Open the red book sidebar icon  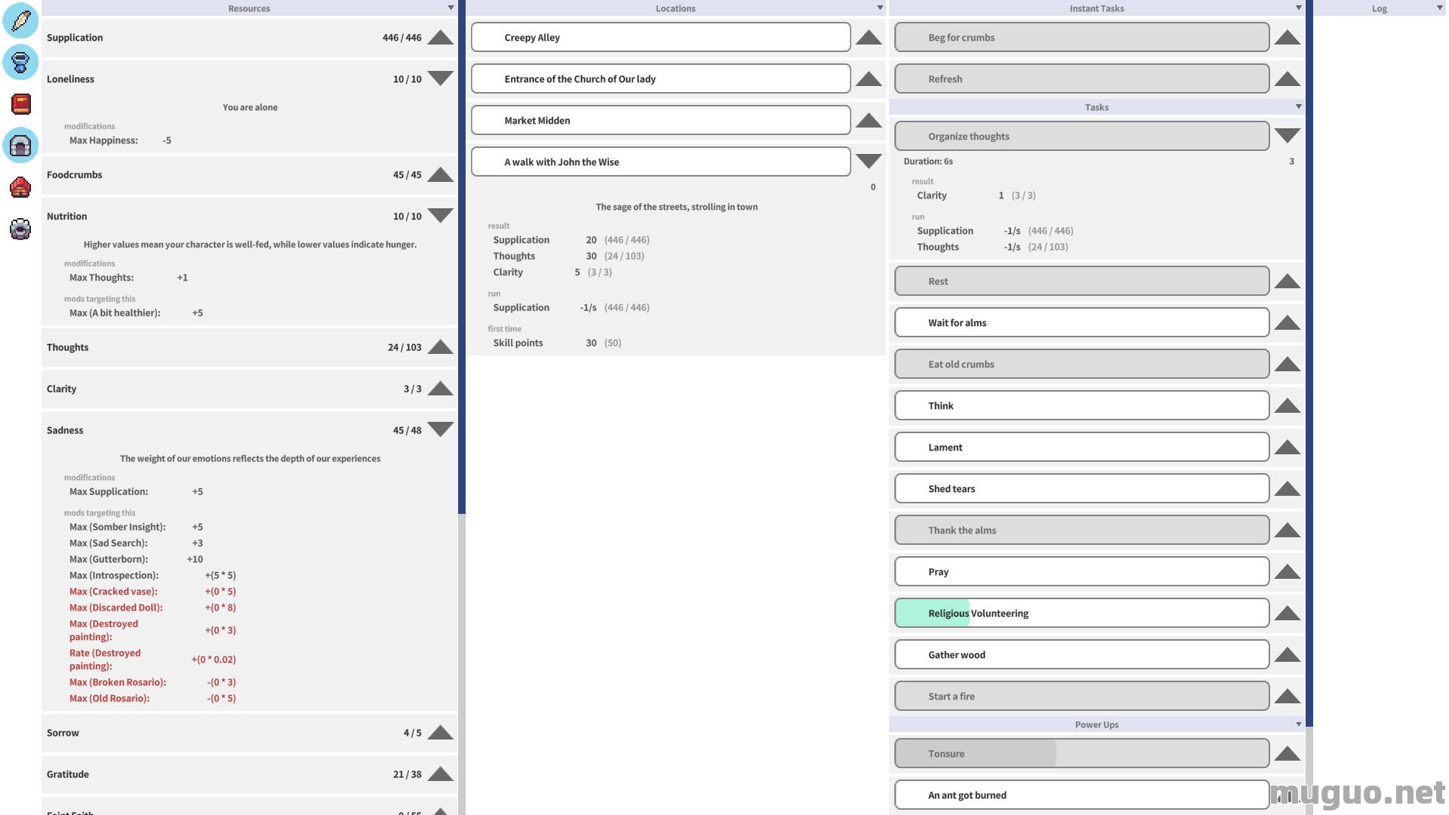[20, 103]
